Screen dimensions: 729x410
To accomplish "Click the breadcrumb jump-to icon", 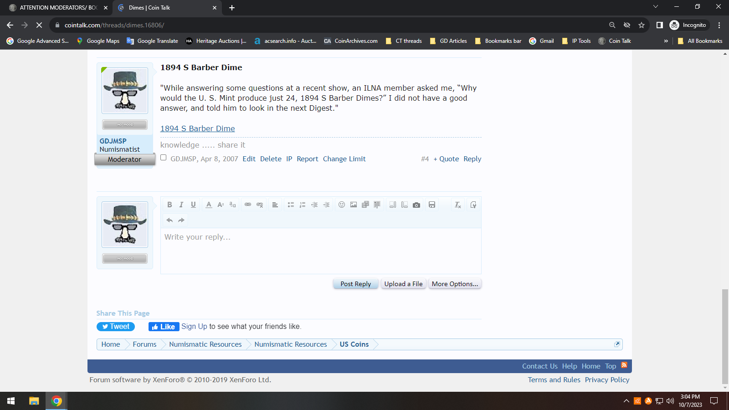I will click(x=617, y=344).
